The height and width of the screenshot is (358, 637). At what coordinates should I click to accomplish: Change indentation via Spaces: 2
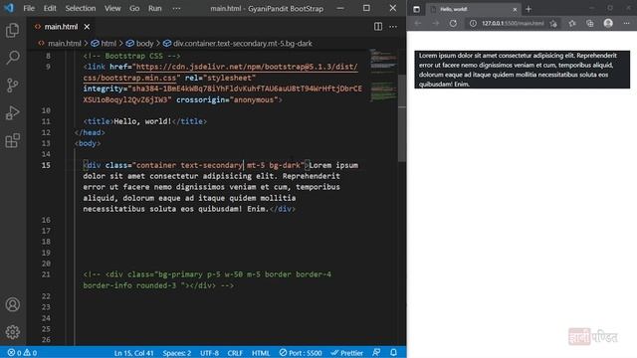tap(177, 353)
